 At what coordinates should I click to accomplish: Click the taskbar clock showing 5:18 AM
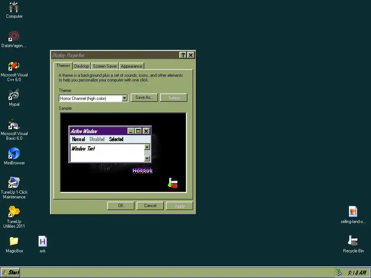[x=357, y=273]
